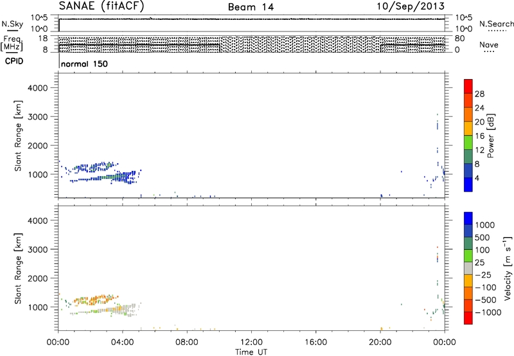Viewport: 514px width, 356px height.
Task: Click the 20 dB colorbar tick
Action: point(479,122)
